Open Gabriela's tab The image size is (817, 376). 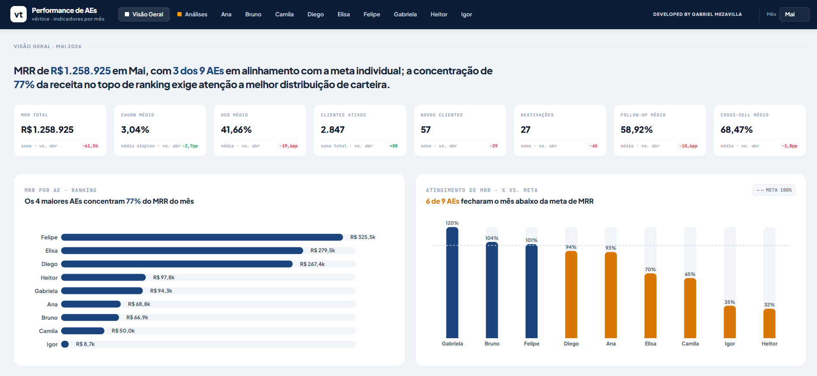[405, 14]
